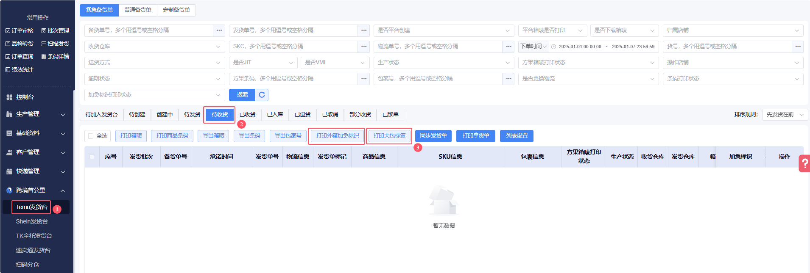Open 是否VMI dropdown
The width and height of the screenshot is (810, 273).
pos(335,63)
